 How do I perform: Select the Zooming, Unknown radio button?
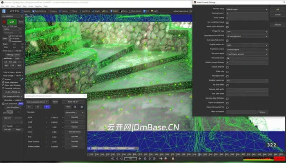[3, 88]
